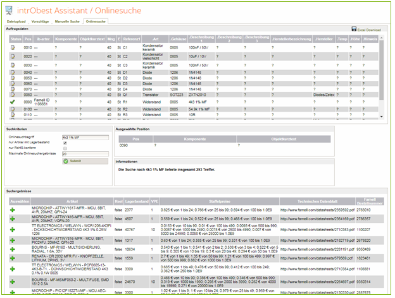Viewport: 395px width, 298px height.
Task: Add BOURNS MF-MSMF050-2 Multifuse with green plus
Action: tap(13, 282)
